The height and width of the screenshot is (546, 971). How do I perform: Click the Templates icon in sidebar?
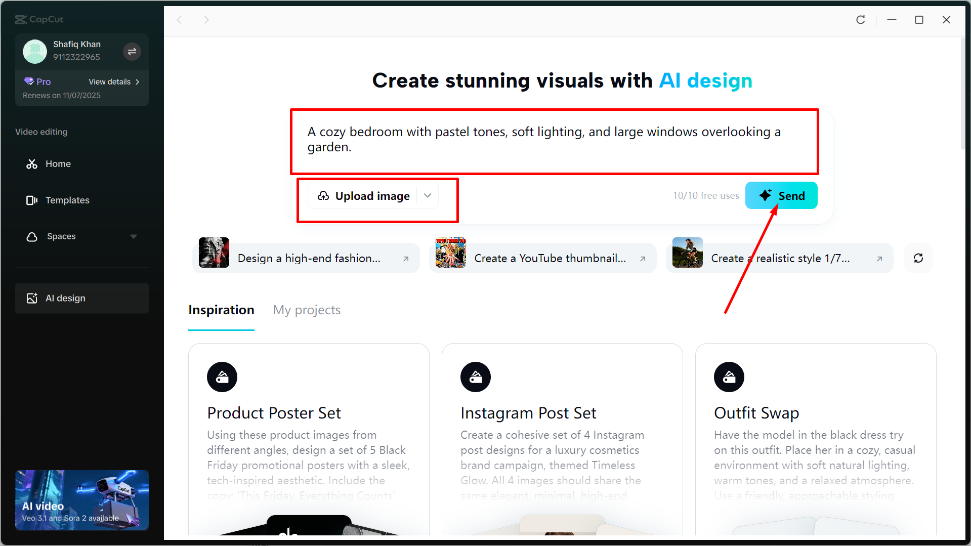tap(32, 200)
